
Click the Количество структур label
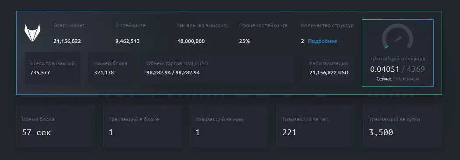pos(327,25)
